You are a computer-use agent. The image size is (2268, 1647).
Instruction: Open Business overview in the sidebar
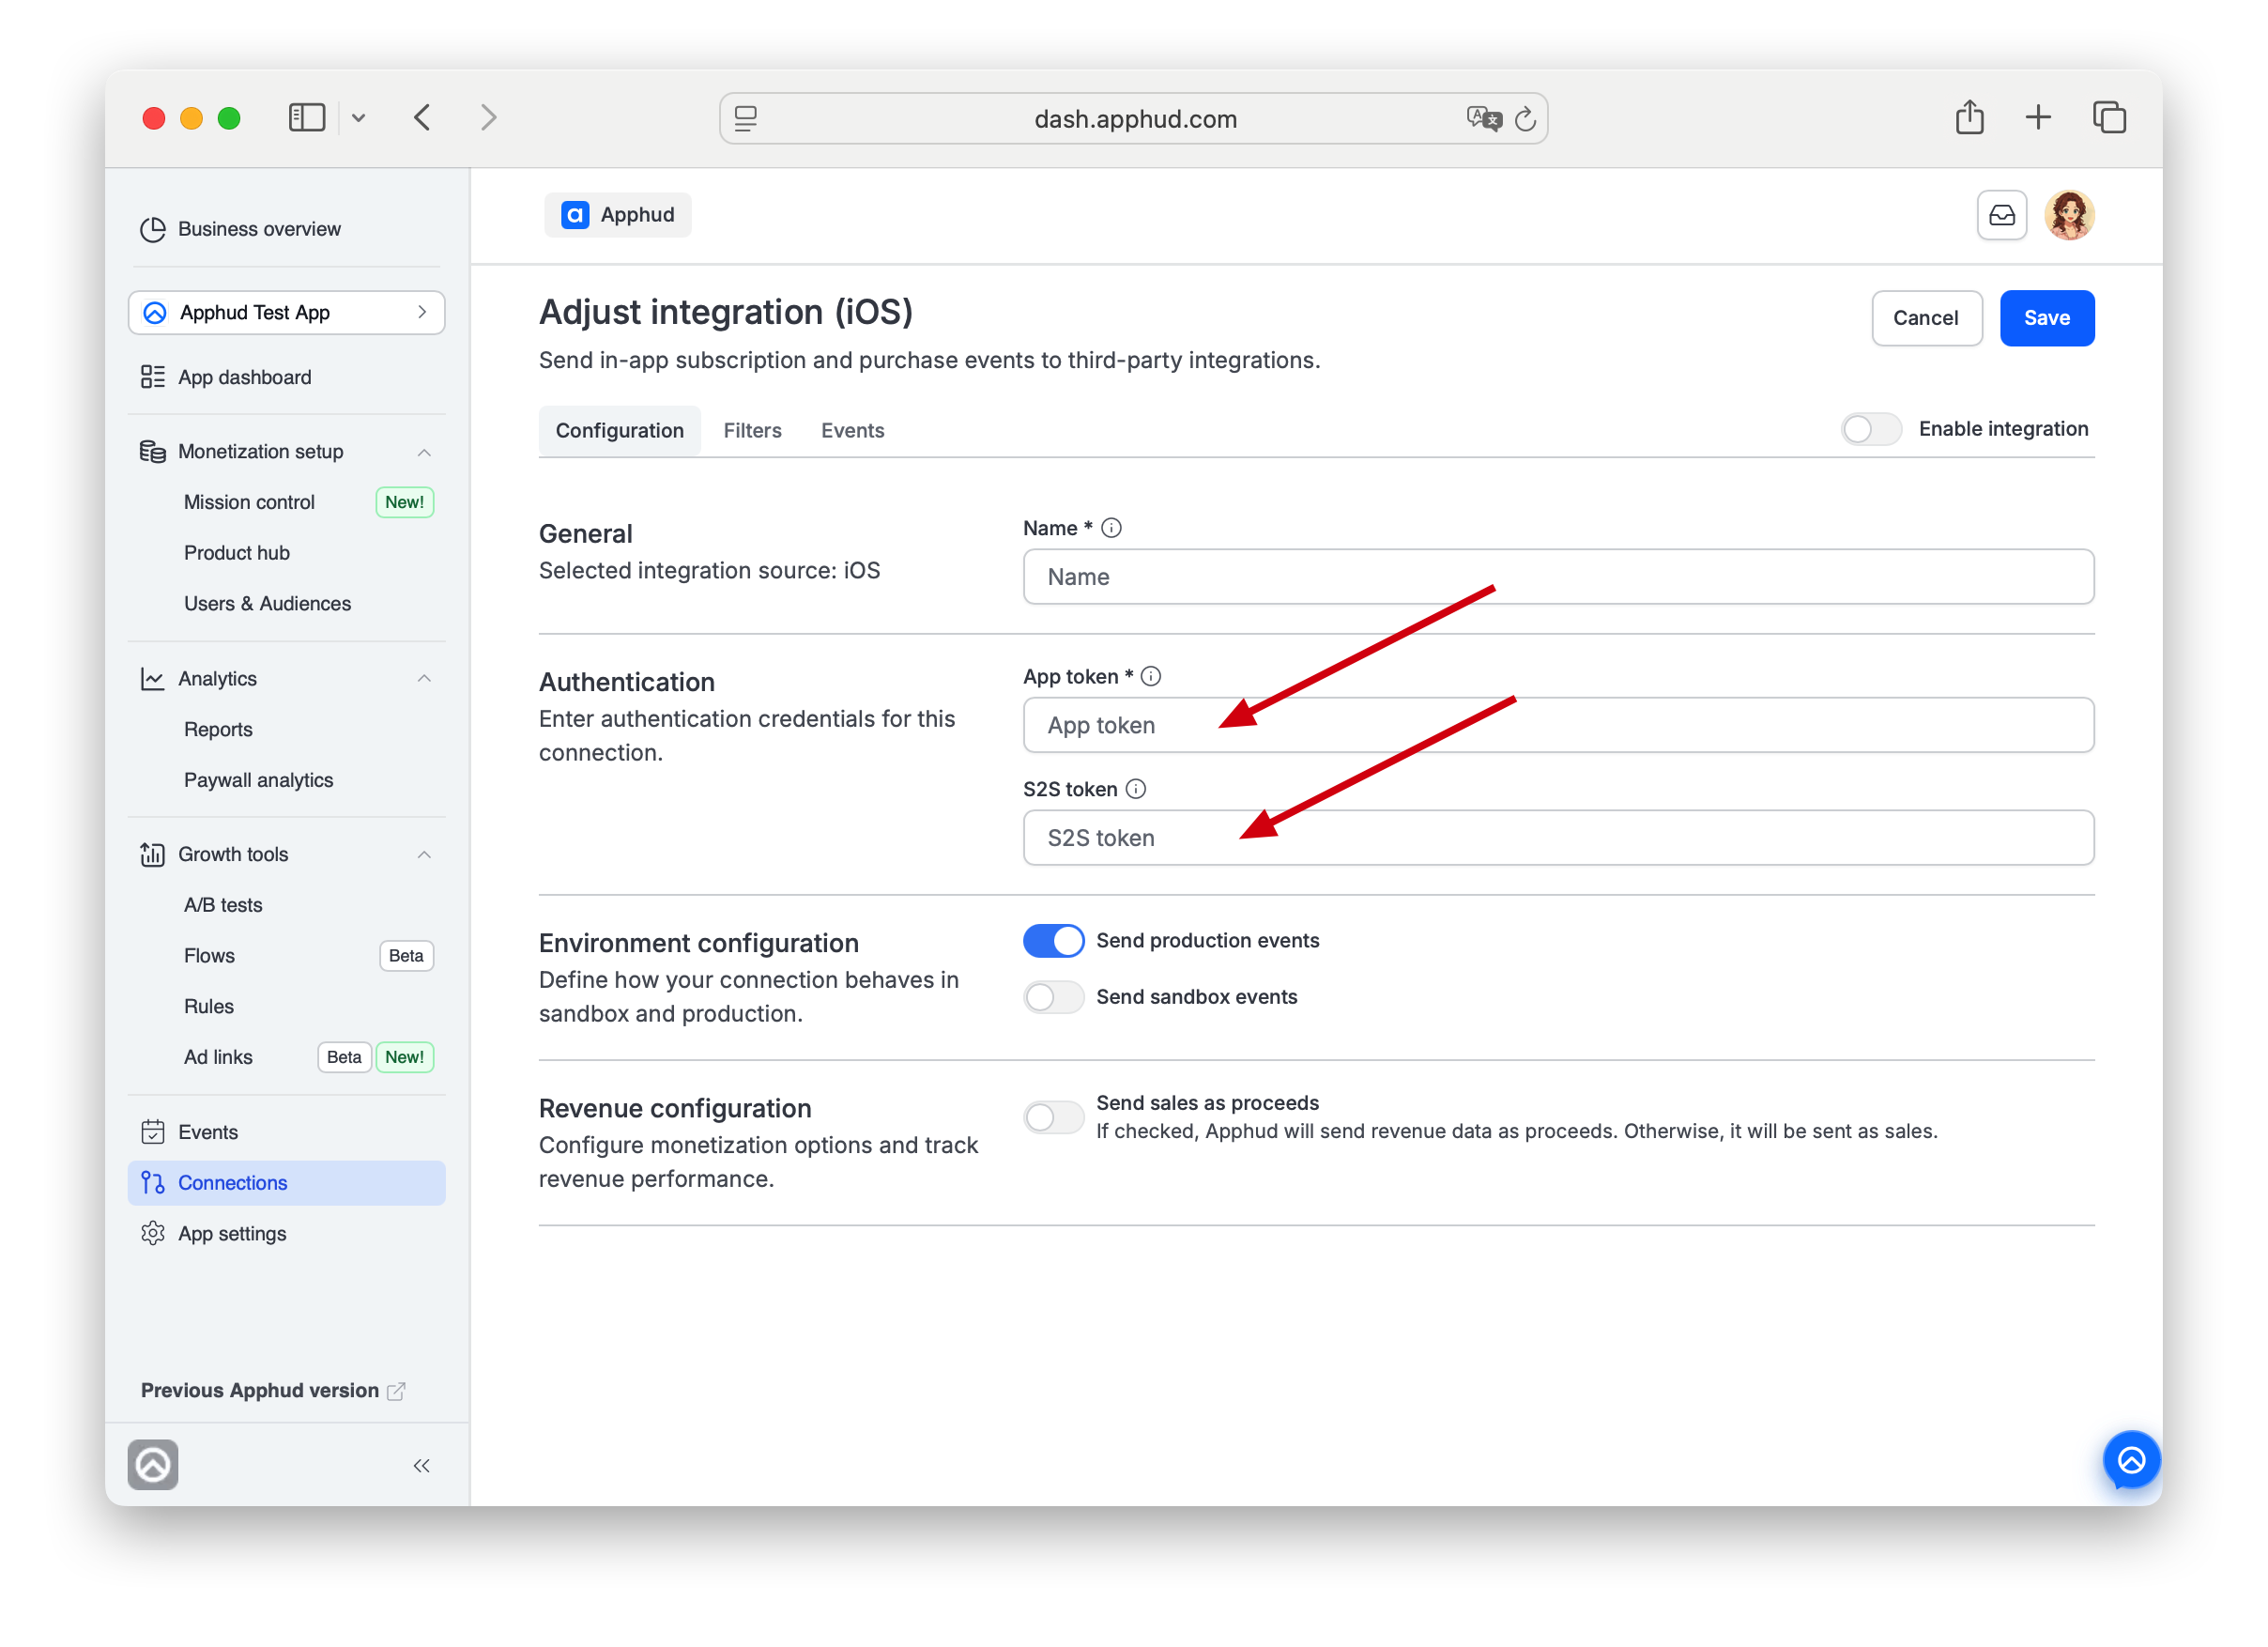259,229
